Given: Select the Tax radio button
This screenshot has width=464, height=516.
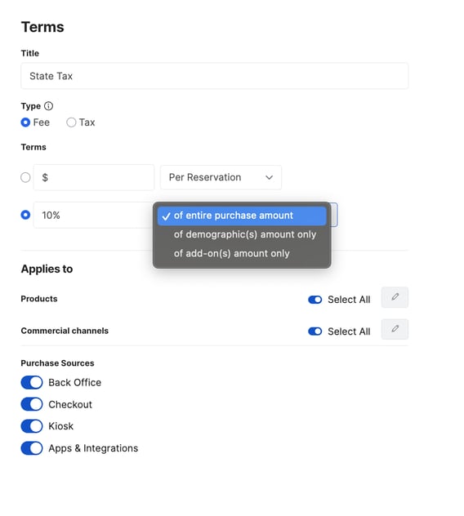Looking at the screenshot, I should point(71,122).
